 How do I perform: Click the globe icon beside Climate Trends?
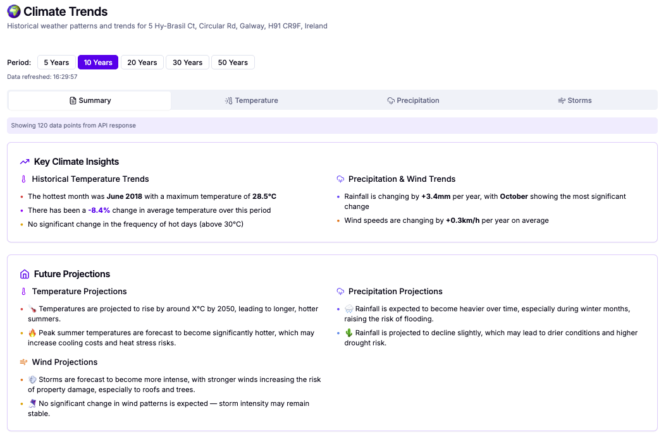[13, 12]
